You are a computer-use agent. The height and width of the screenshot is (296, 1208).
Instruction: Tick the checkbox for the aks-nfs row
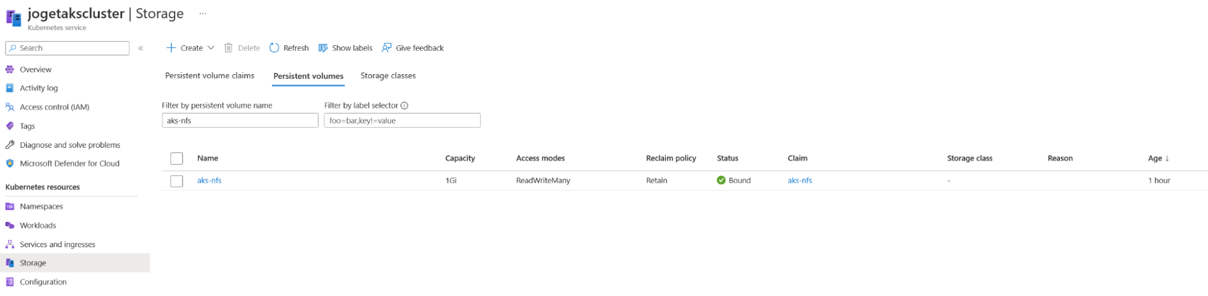tap(176, 181)
